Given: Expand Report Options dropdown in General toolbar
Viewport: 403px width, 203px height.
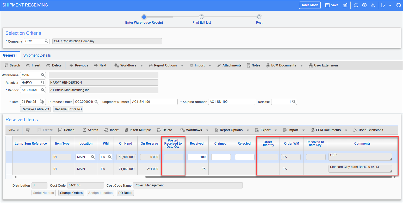Looking at the screenshot, I should click(x=182, y=66).
